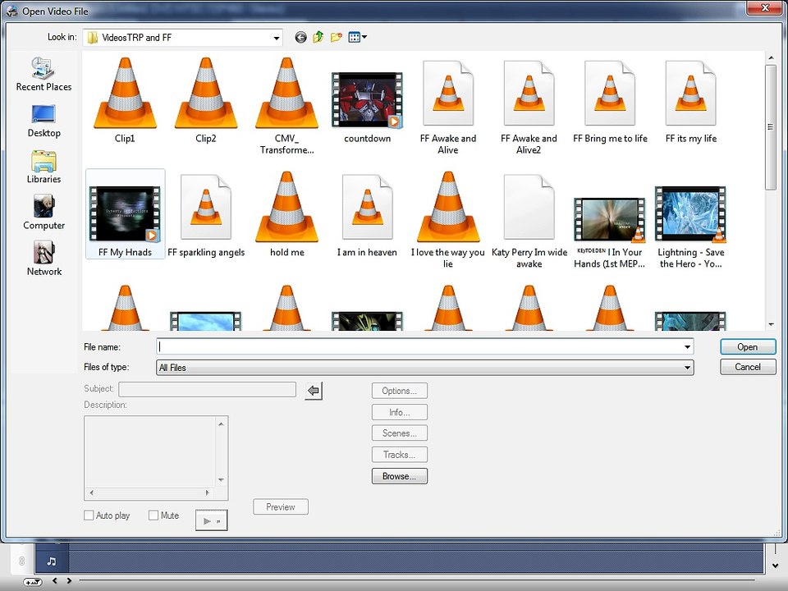788x591 pixels.
Task: Enable the Auto play checkbox
Action: [89, 515]
